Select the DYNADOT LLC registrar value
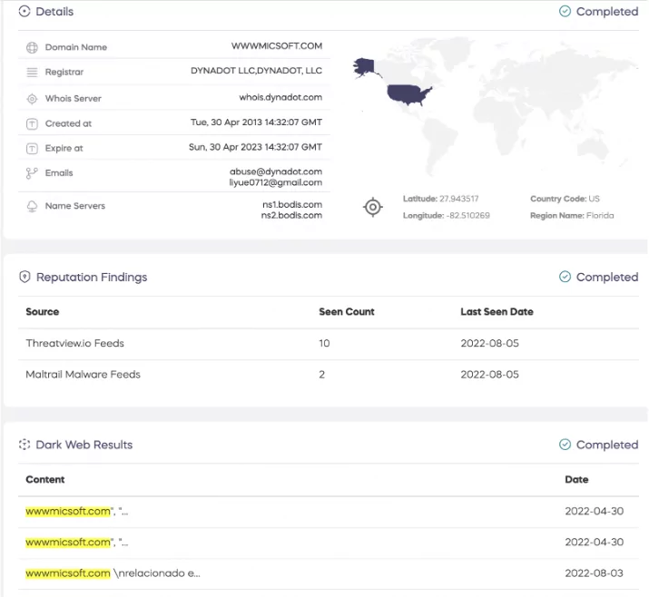Image resolution: width=649 pixels, height=597 pixels. [x=256, y=71]
